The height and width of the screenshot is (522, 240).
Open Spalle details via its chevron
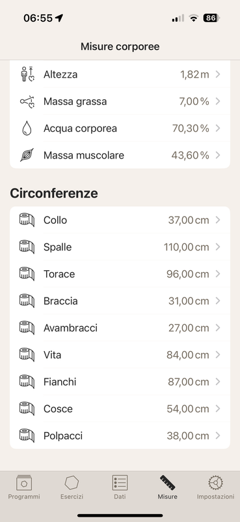pyautogui.click(x=218, y=247)
